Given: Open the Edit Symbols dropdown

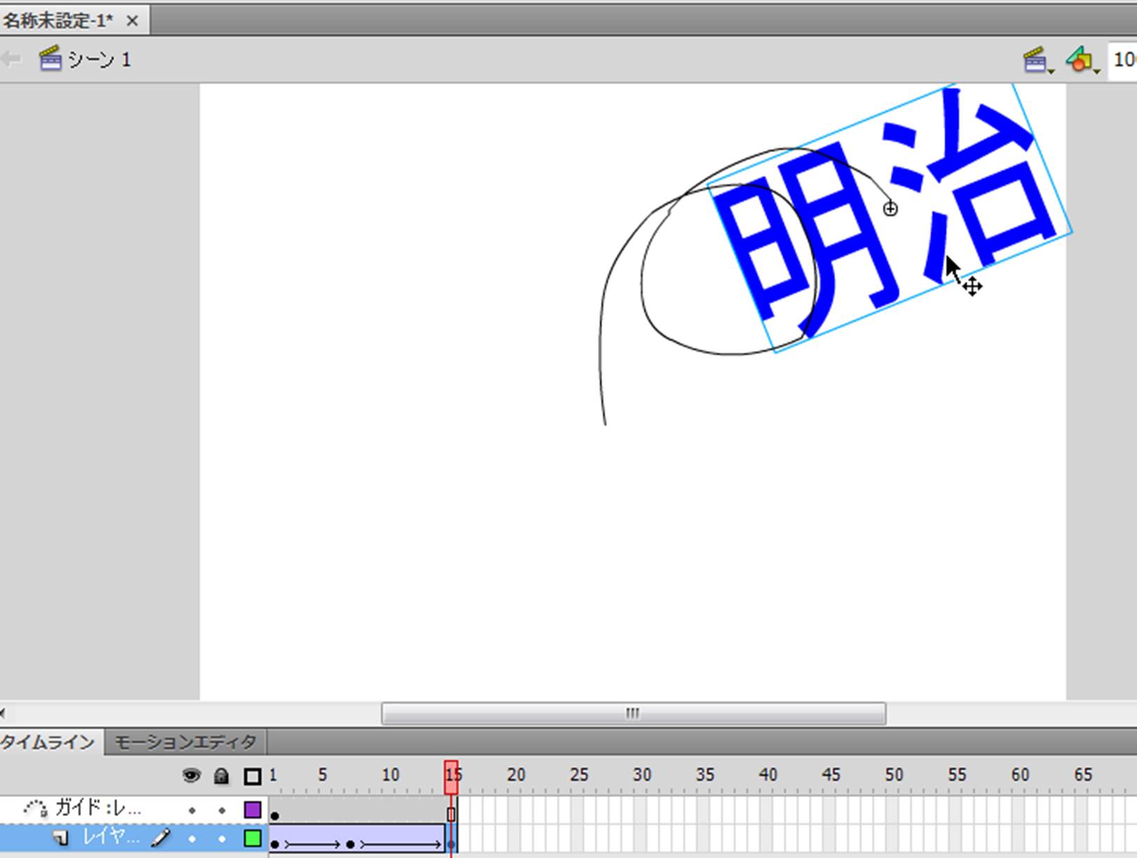Looking at the screenshot, I should [x=1082, y=61].
